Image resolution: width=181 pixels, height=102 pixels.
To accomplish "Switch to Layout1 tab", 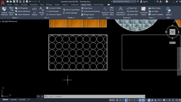I will click(14, 99).
